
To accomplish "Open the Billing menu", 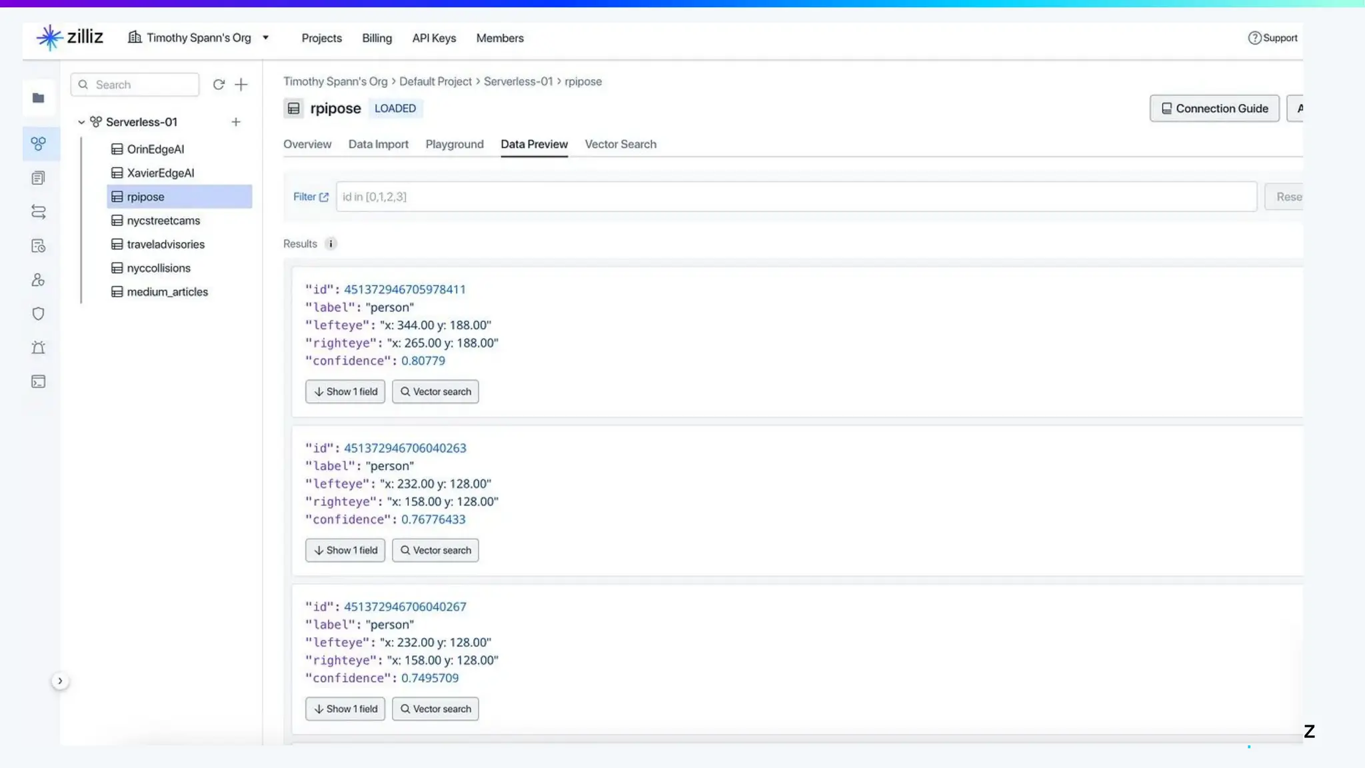I will (x=377, y=39).
